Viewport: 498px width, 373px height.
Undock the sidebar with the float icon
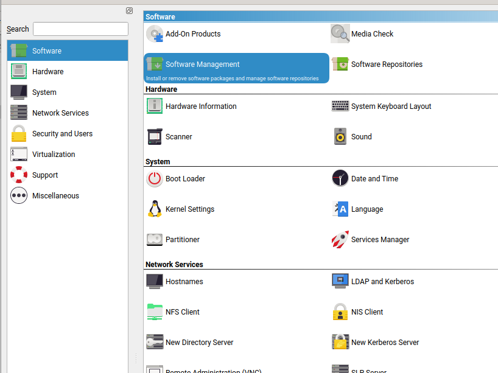click(x=129, y=11)
